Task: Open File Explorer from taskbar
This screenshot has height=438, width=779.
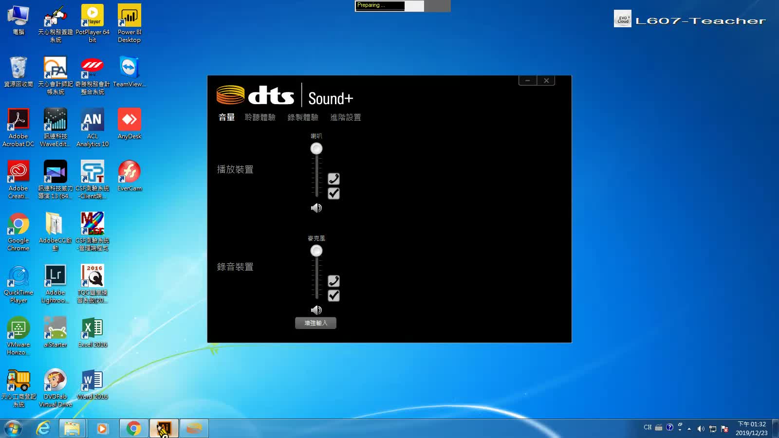Action: [x=72, y=428]
